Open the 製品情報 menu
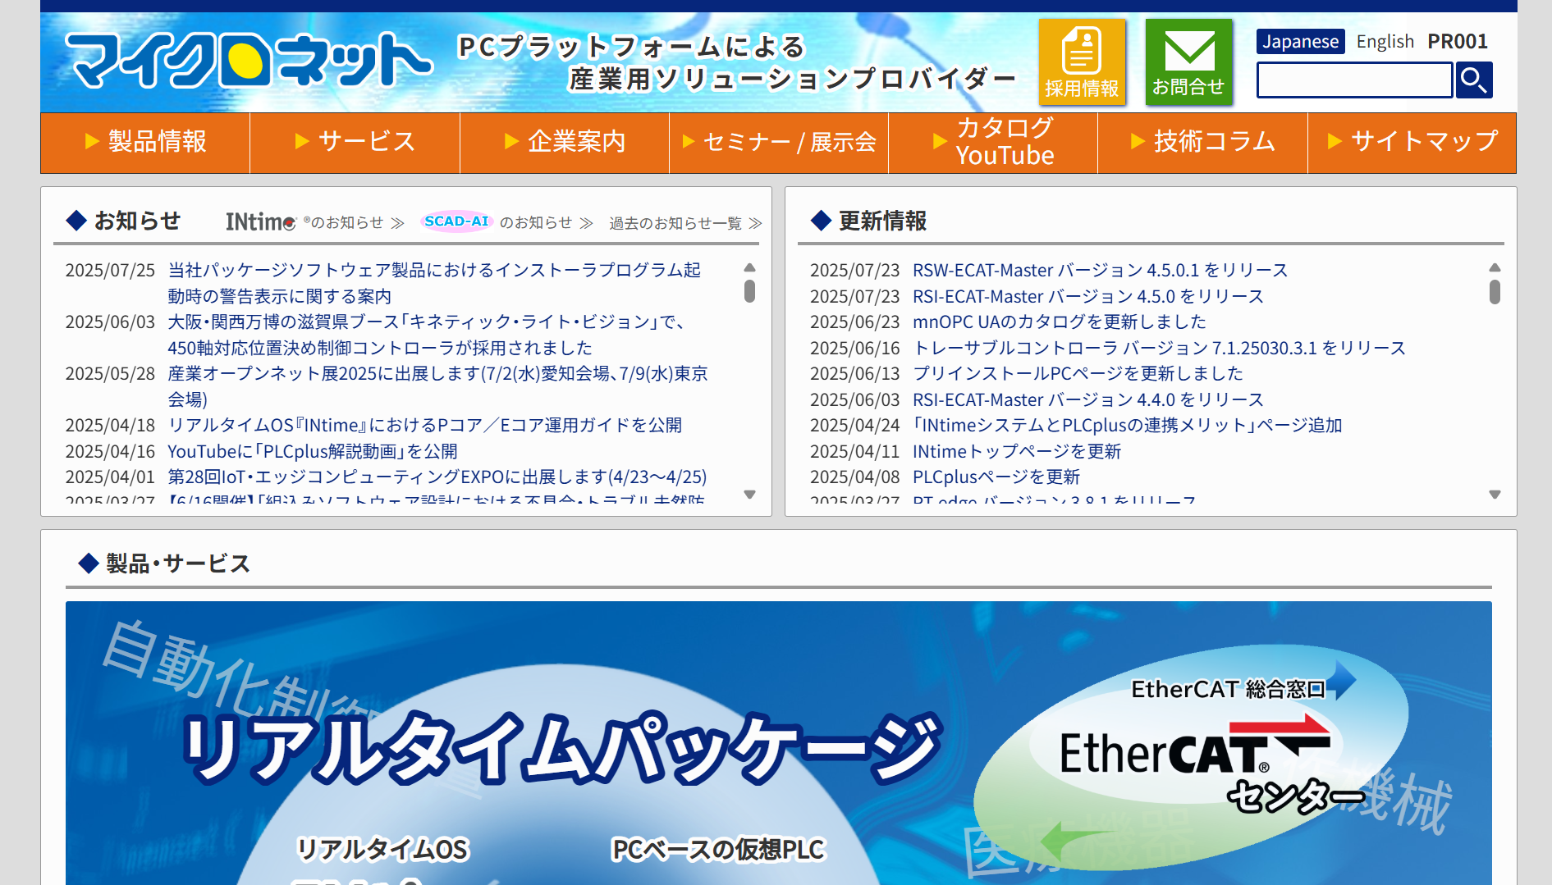The height and width of the screenshot is (885, 1552). (x=145, y=142)
